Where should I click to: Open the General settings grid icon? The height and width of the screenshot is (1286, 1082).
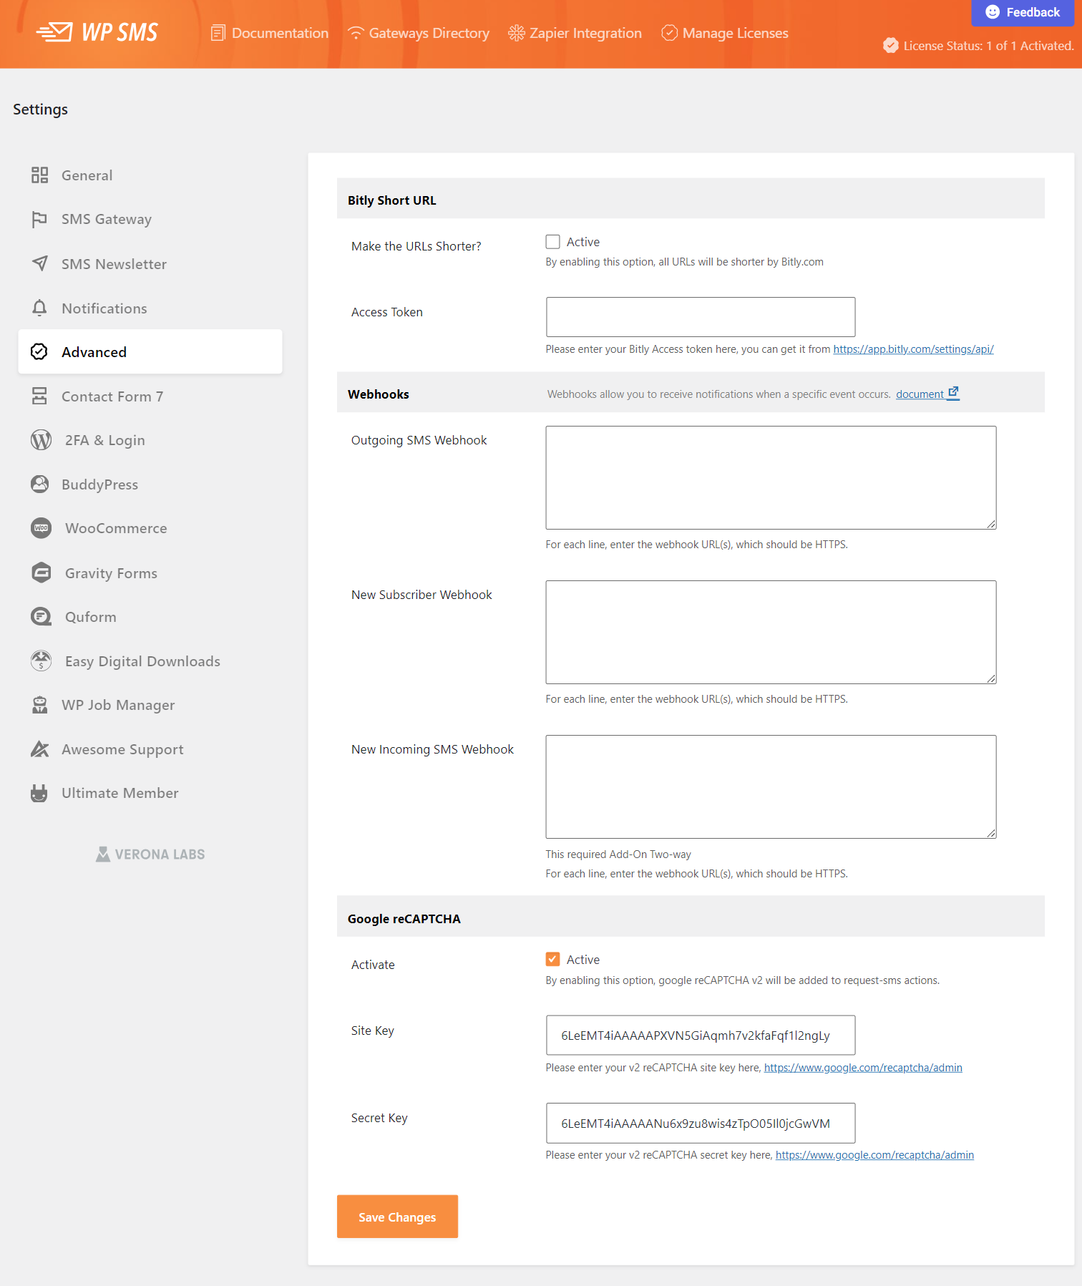tap(39, 175)
